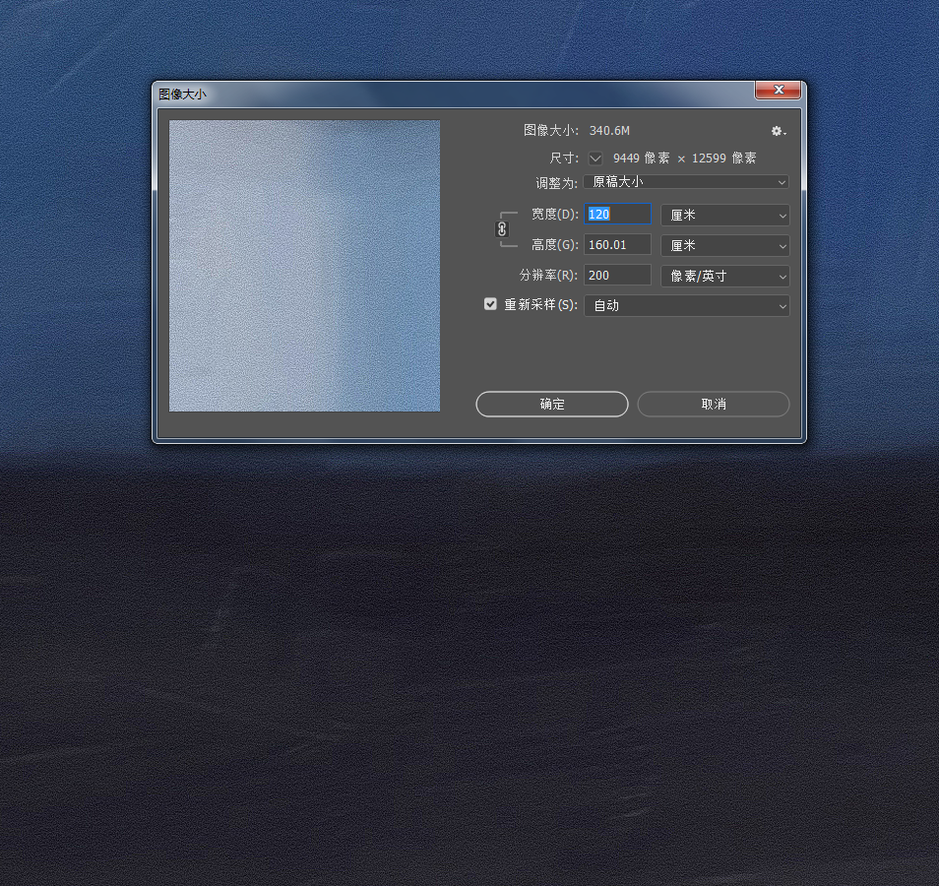Viewport: 939px width, 886px height.
Task: Expand the 尺寸 dimensions unit dropdown
Action: point(595,158)
